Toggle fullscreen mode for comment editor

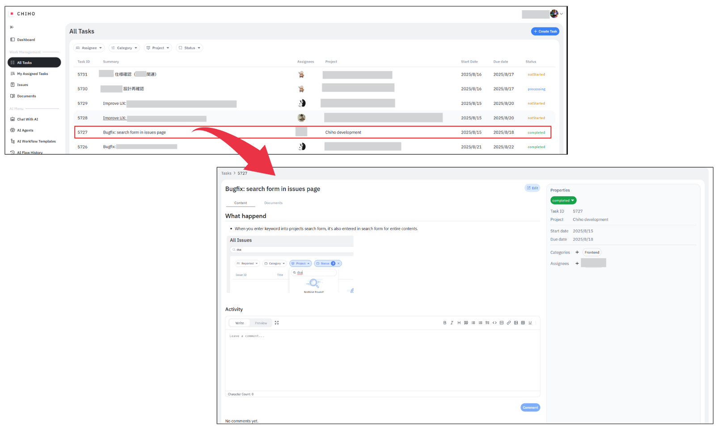click(277, 323)
